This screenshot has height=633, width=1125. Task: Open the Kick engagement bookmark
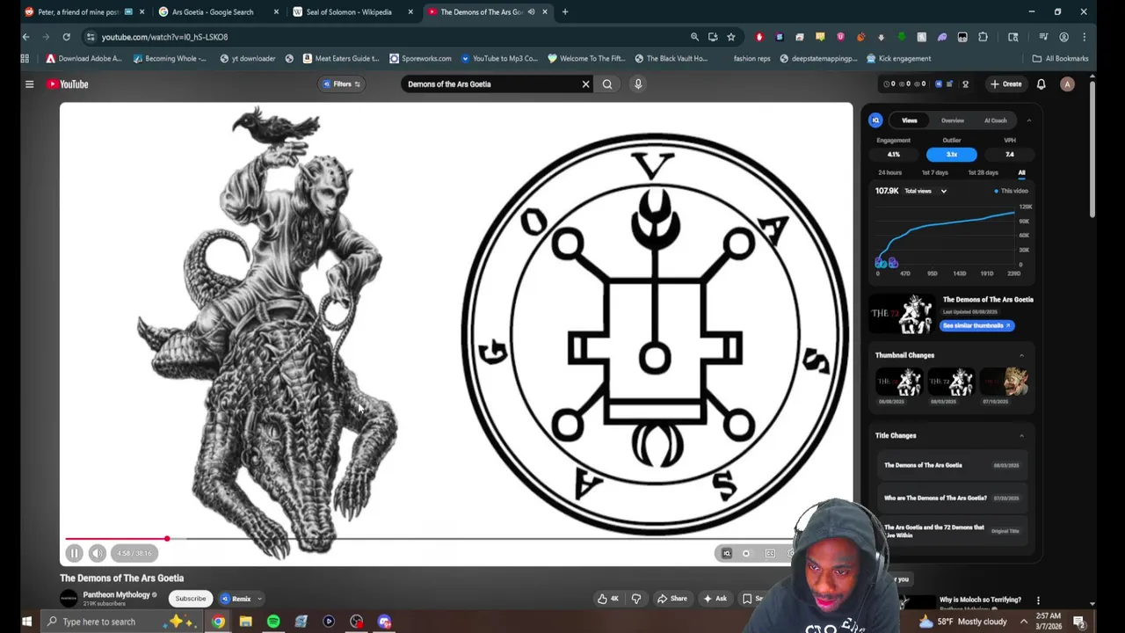tap(898, 59)
